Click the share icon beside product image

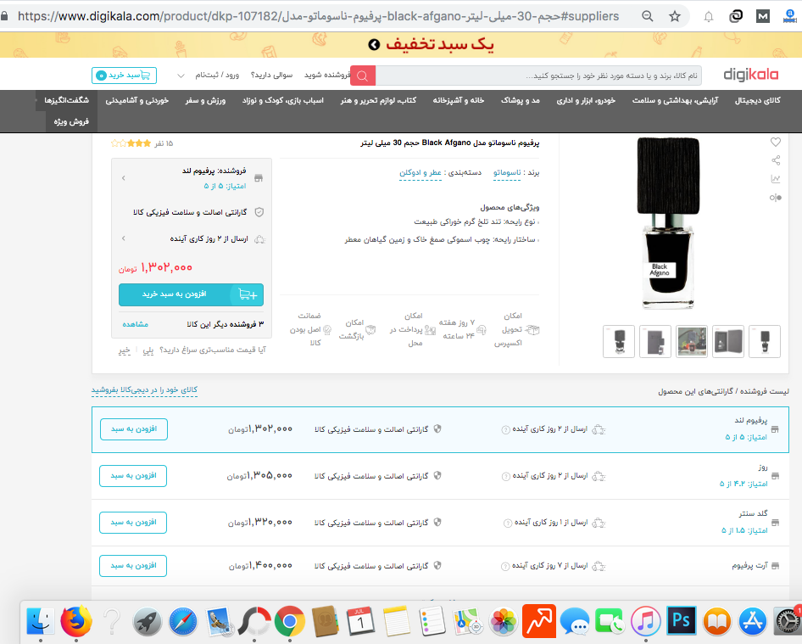click(x=776, y=160)
